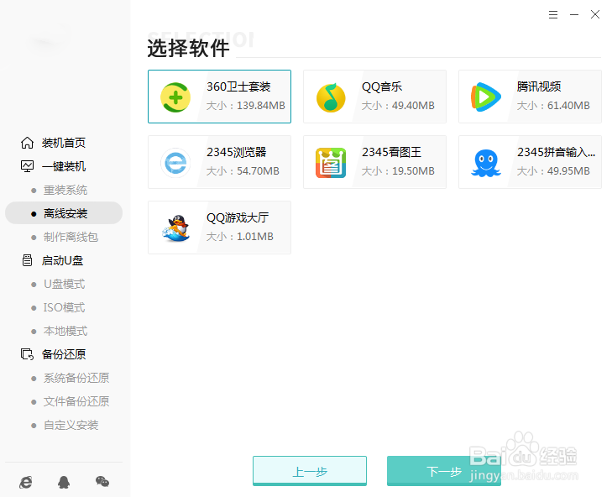Choose the 腾讯视频 play logo icon
Screen dimensions: 612x497
click(485, 97)
